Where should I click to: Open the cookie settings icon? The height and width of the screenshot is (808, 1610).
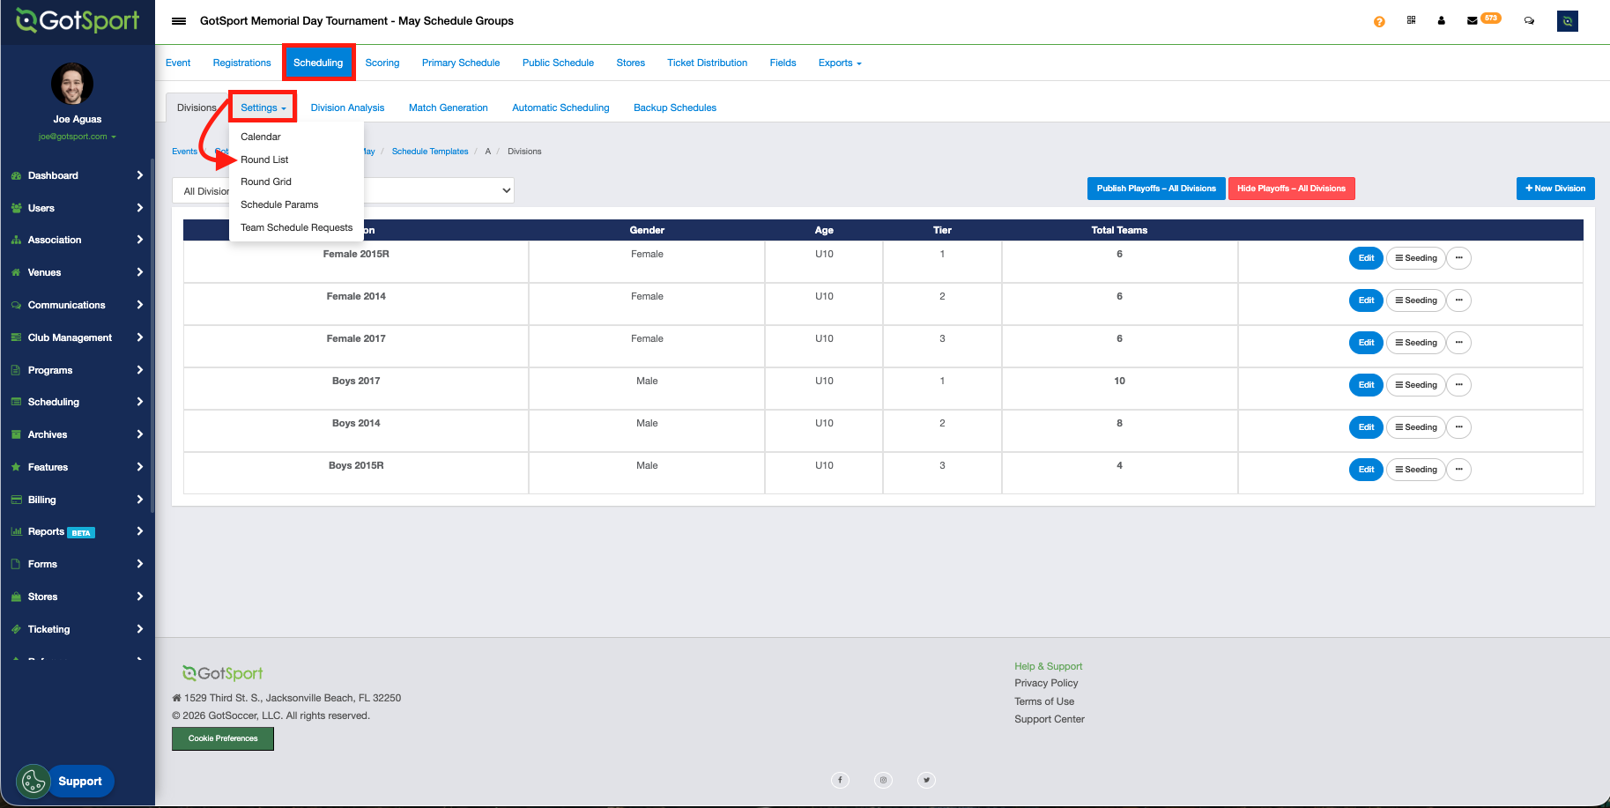click(33, 781)
